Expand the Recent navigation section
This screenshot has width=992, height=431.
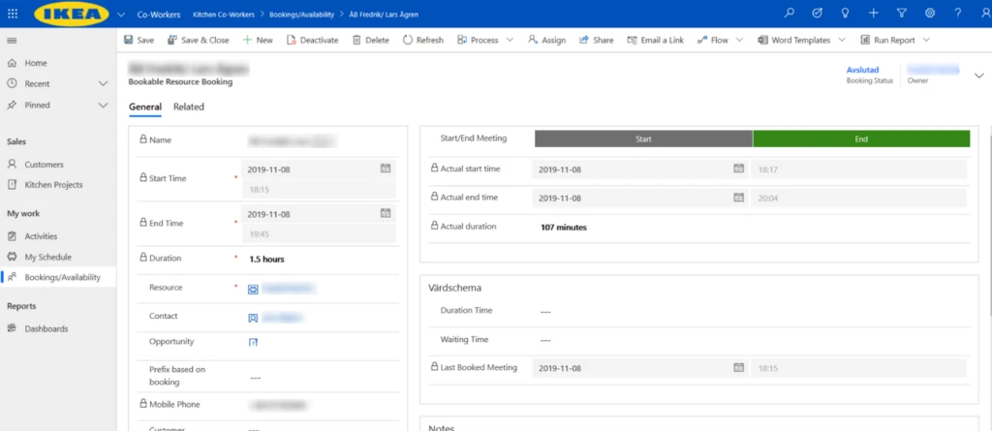click(103, 84)
